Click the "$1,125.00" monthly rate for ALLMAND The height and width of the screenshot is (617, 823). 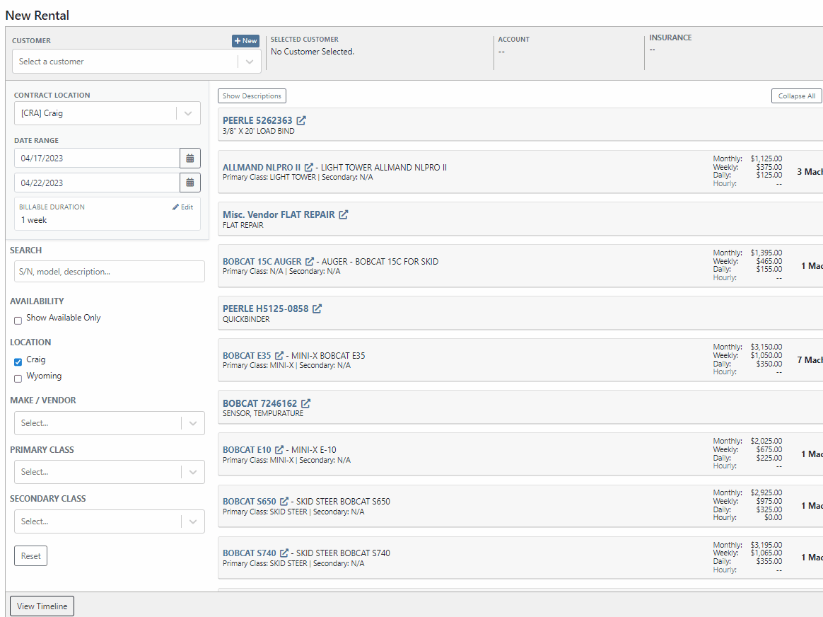(x=766, y=158)
